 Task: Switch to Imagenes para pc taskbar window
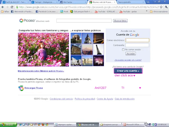(x=110, y=125)
